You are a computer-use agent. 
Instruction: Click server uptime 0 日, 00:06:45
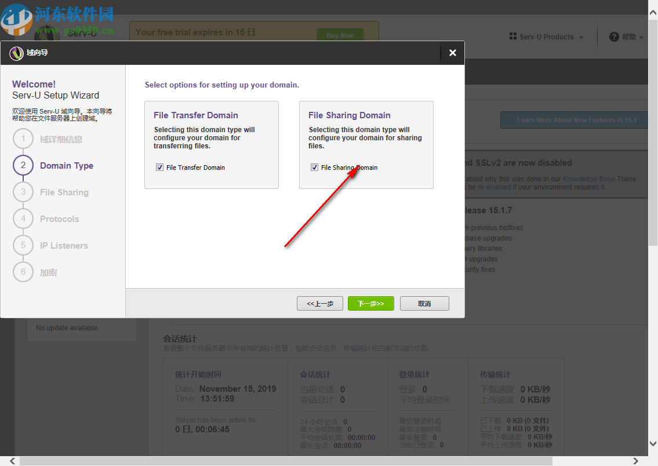pyautogui.click(x=202, y=429)
